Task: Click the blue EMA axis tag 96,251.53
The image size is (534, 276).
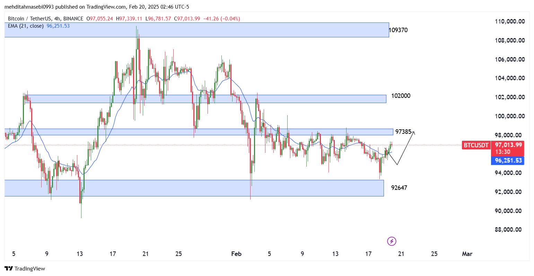Action: point(508,160)
